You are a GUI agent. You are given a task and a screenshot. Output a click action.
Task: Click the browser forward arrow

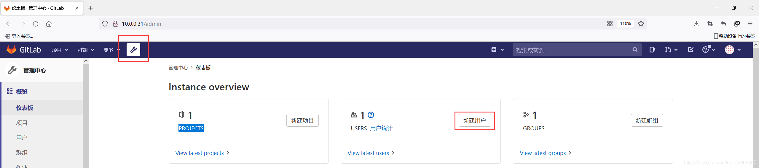click(x=22, y=24)
